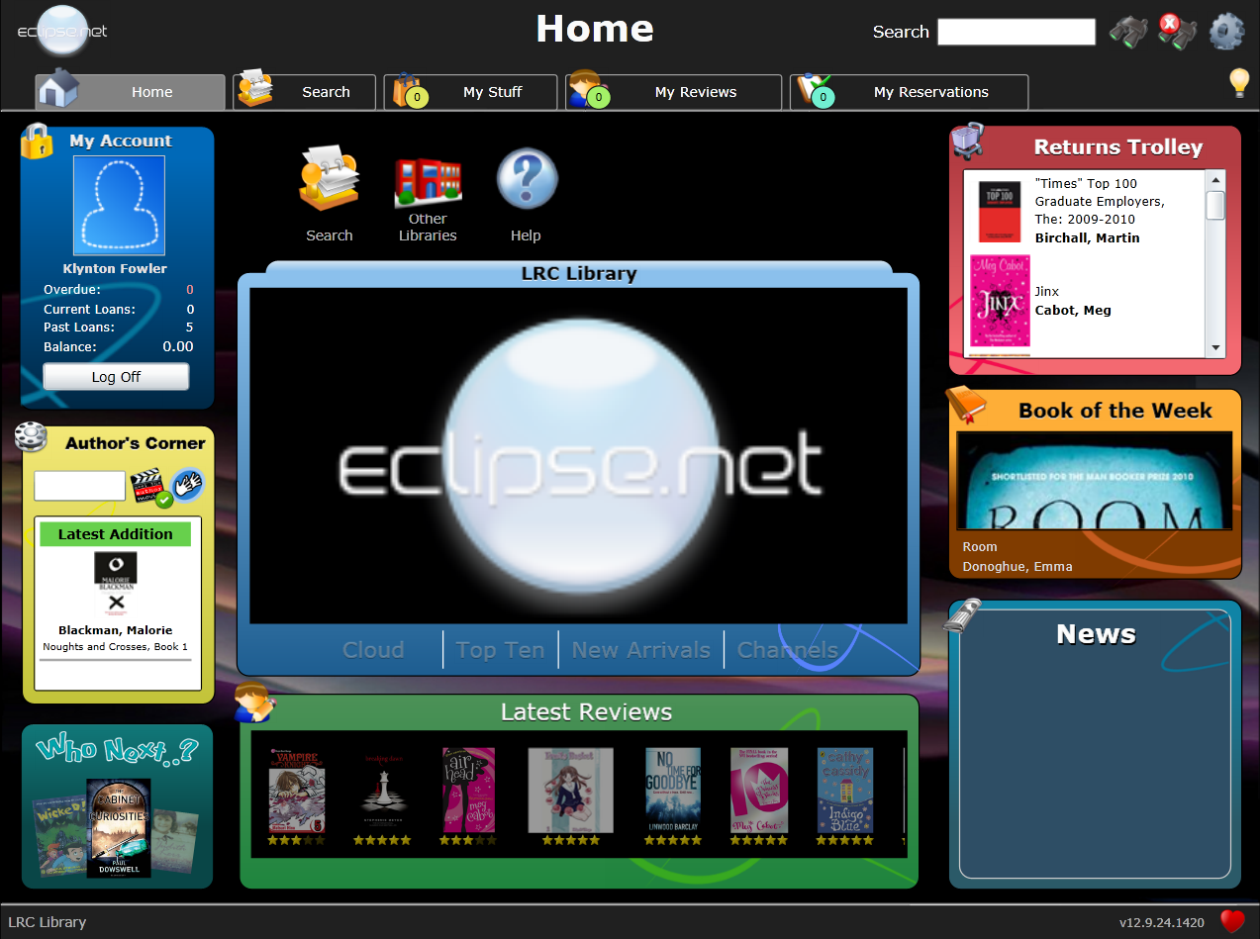Open settings with the gear icon
The width and height of the screenshot is (1260, 939).
click(1226, 32)
